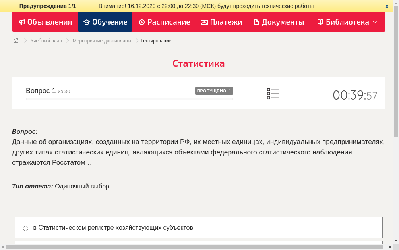Follow the Учебный план breadcrumb link
This screenshot has width=399, height=250.
46,40
